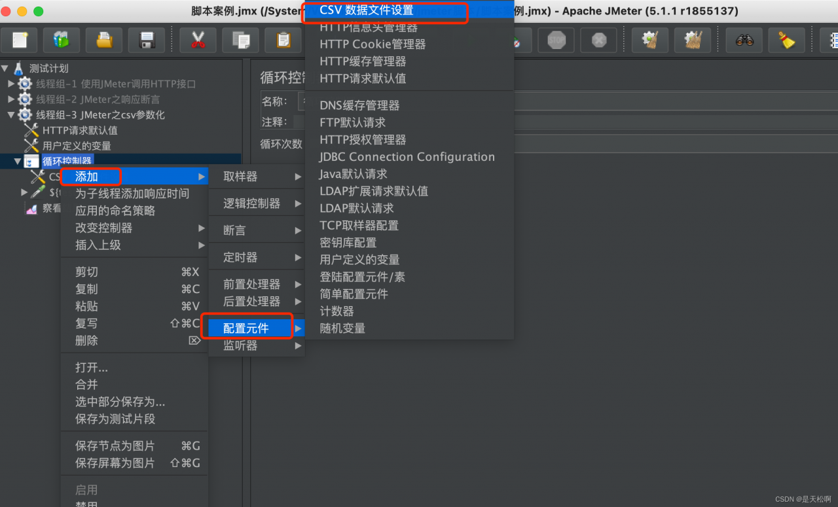Open the 前置处理器 submenu
This screenshot has height=507, width=838.
[x=257, y=284]
